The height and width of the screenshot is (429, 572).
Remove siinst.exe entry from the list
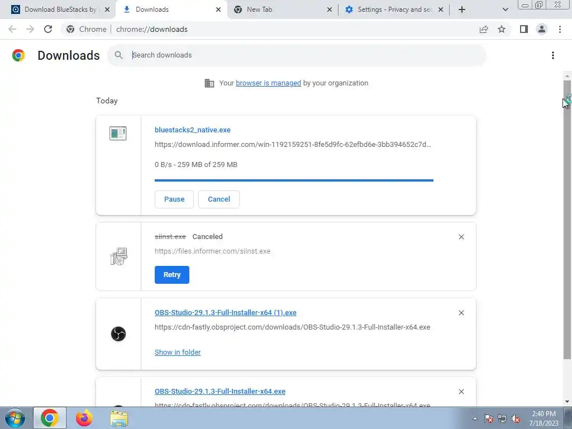click(x=461, y=237)
